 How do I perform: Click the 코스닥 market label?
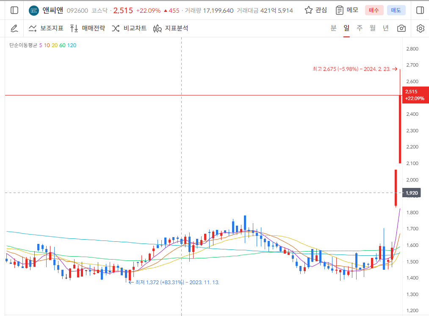100,11
